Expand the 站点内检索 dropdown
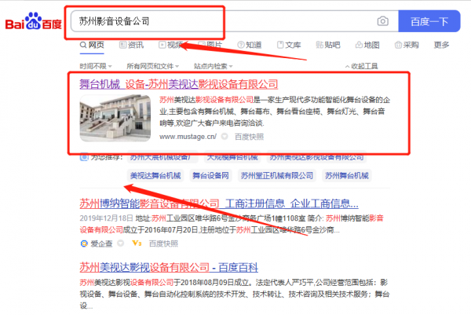 214,66
